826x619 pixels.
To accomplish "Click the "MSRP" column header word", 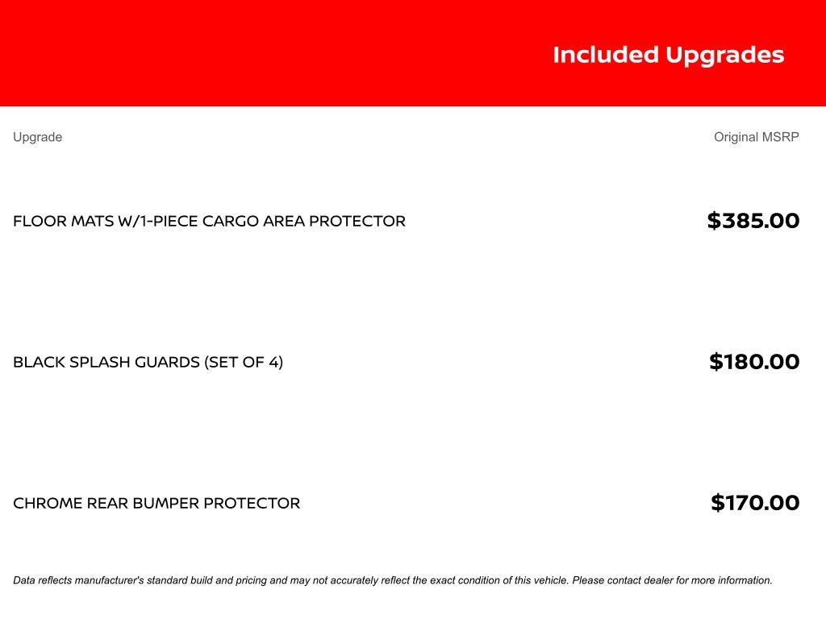I will click(x=781, y=137).
